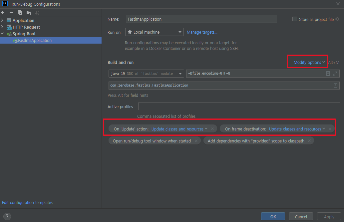
Task: Focus the Name input field
Action: 201,19
